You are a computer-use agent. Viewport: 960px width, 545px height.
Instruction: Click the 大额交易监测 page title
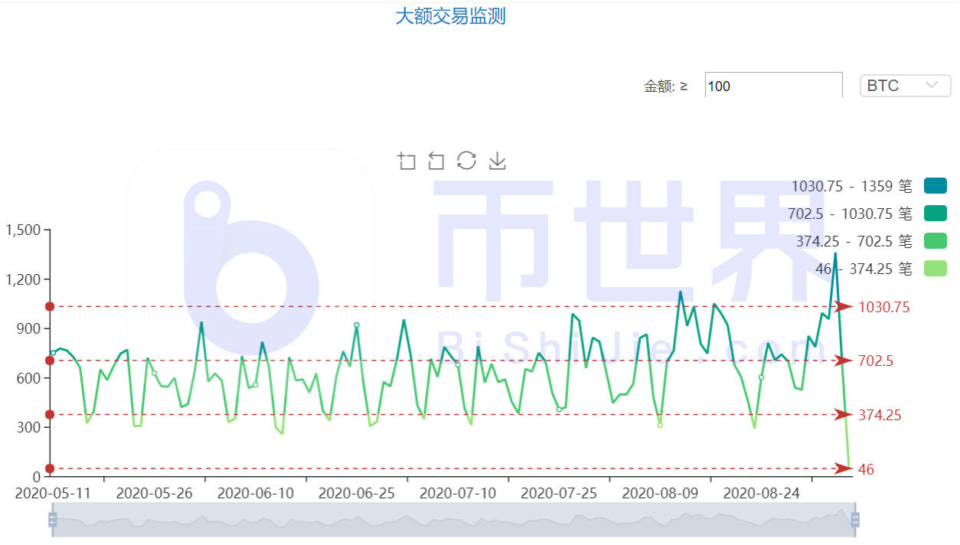click(x=451, y=16)
